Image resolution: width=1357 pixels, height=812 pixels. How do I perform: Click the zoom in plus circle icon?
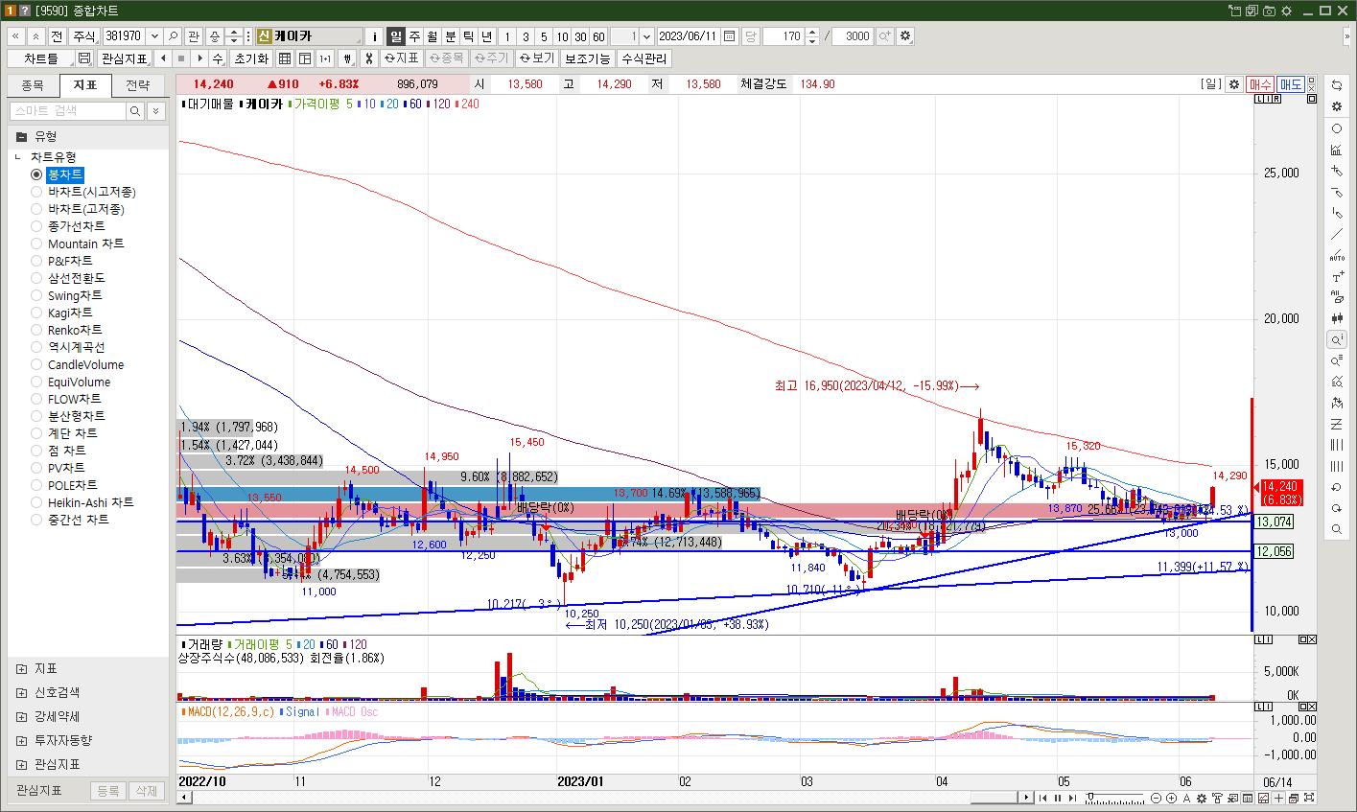coord(1172,798)
